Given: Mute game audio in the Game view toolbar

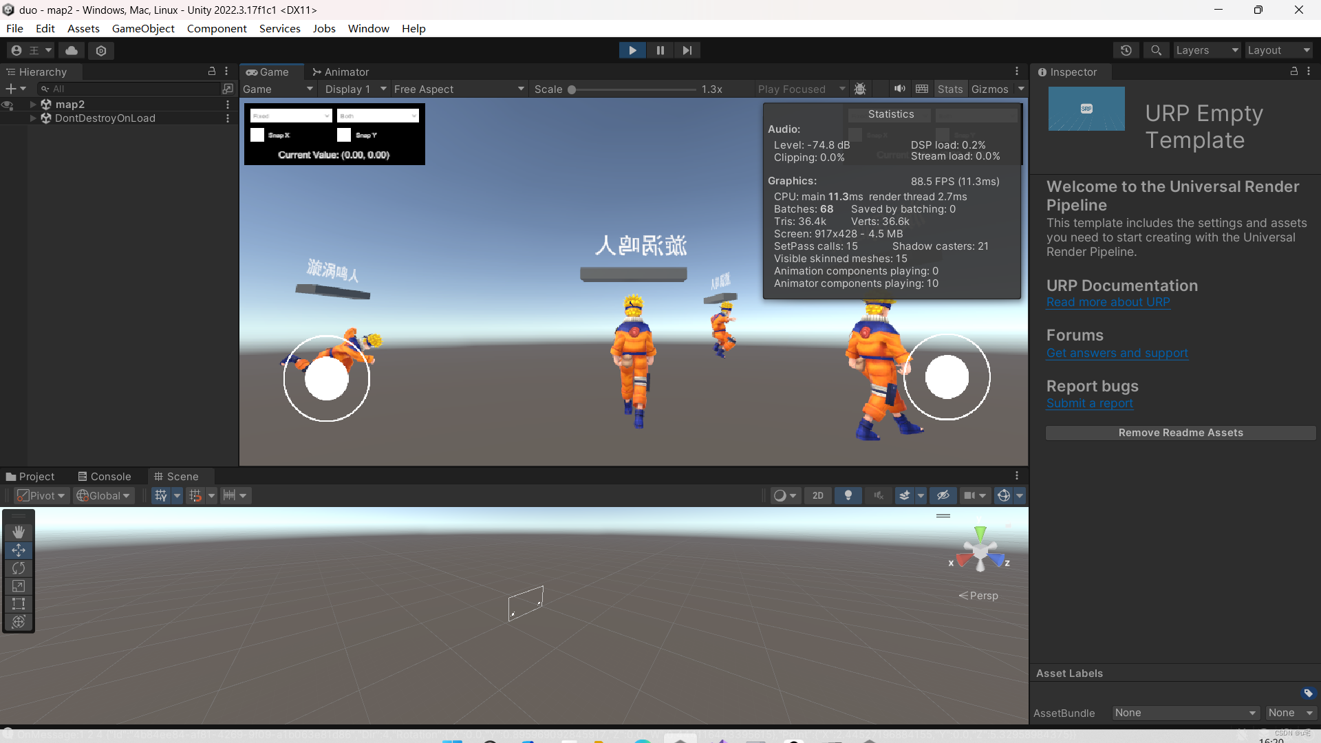Looking at the screenshot, I should tap(899, 89).
